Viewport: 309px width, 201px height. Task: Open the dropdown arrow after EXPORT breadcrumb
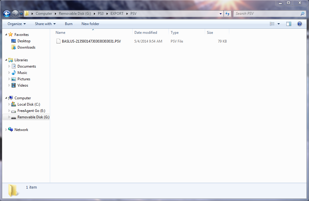coord(127,14)
